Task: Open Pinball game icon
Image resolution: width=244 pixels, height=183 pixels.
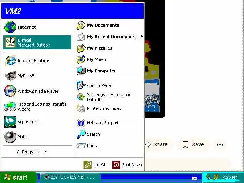Action: point(10,137)
